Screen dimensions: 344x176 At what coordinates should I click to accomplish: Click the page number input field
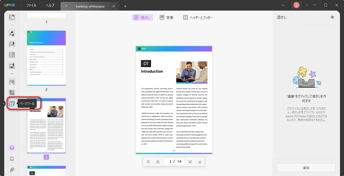pos(174,161)
